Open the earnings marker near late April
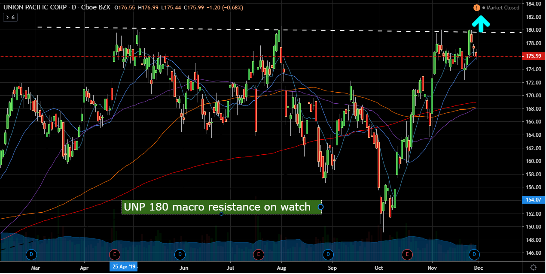 click(x=114, y=255)
